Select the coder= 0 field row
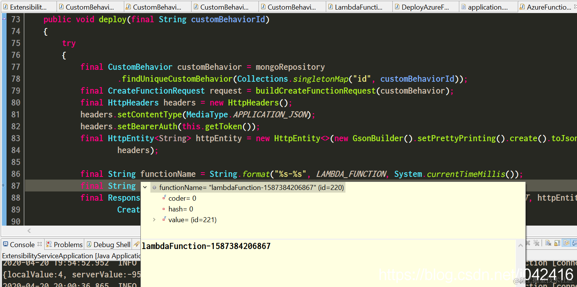 179,198
